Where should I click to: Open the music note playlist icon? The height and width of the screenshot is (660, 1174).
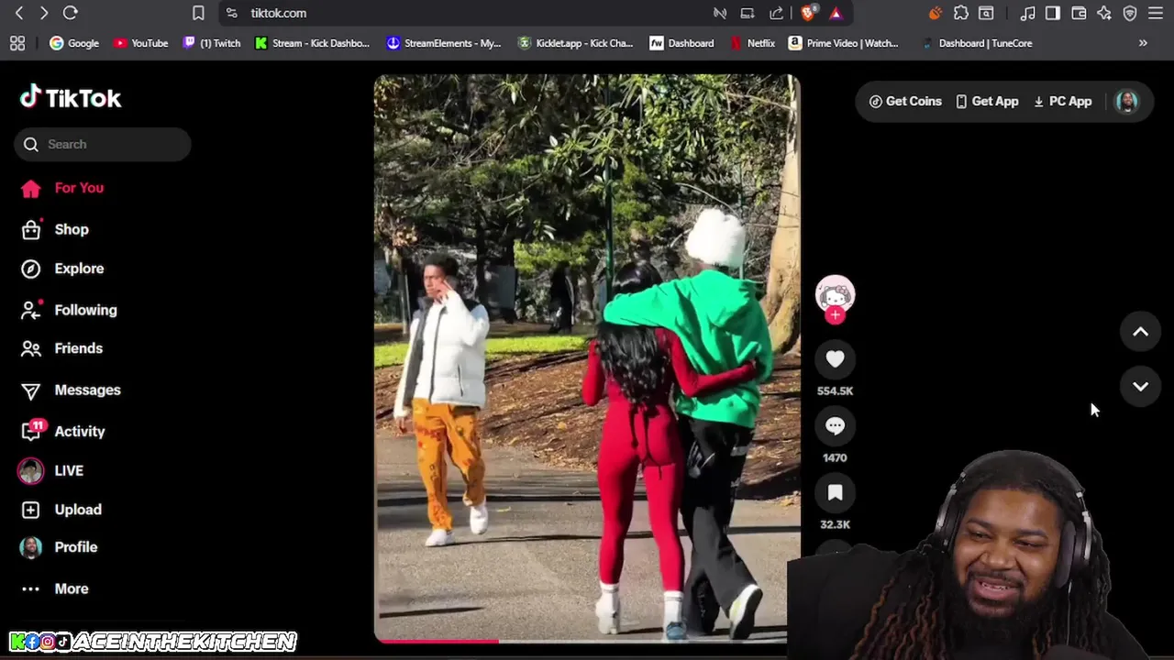[1028, 13]
